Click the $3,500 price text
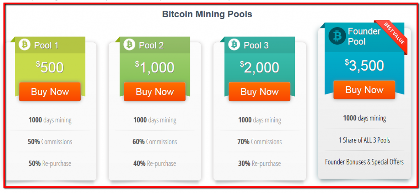 point(364,65)
